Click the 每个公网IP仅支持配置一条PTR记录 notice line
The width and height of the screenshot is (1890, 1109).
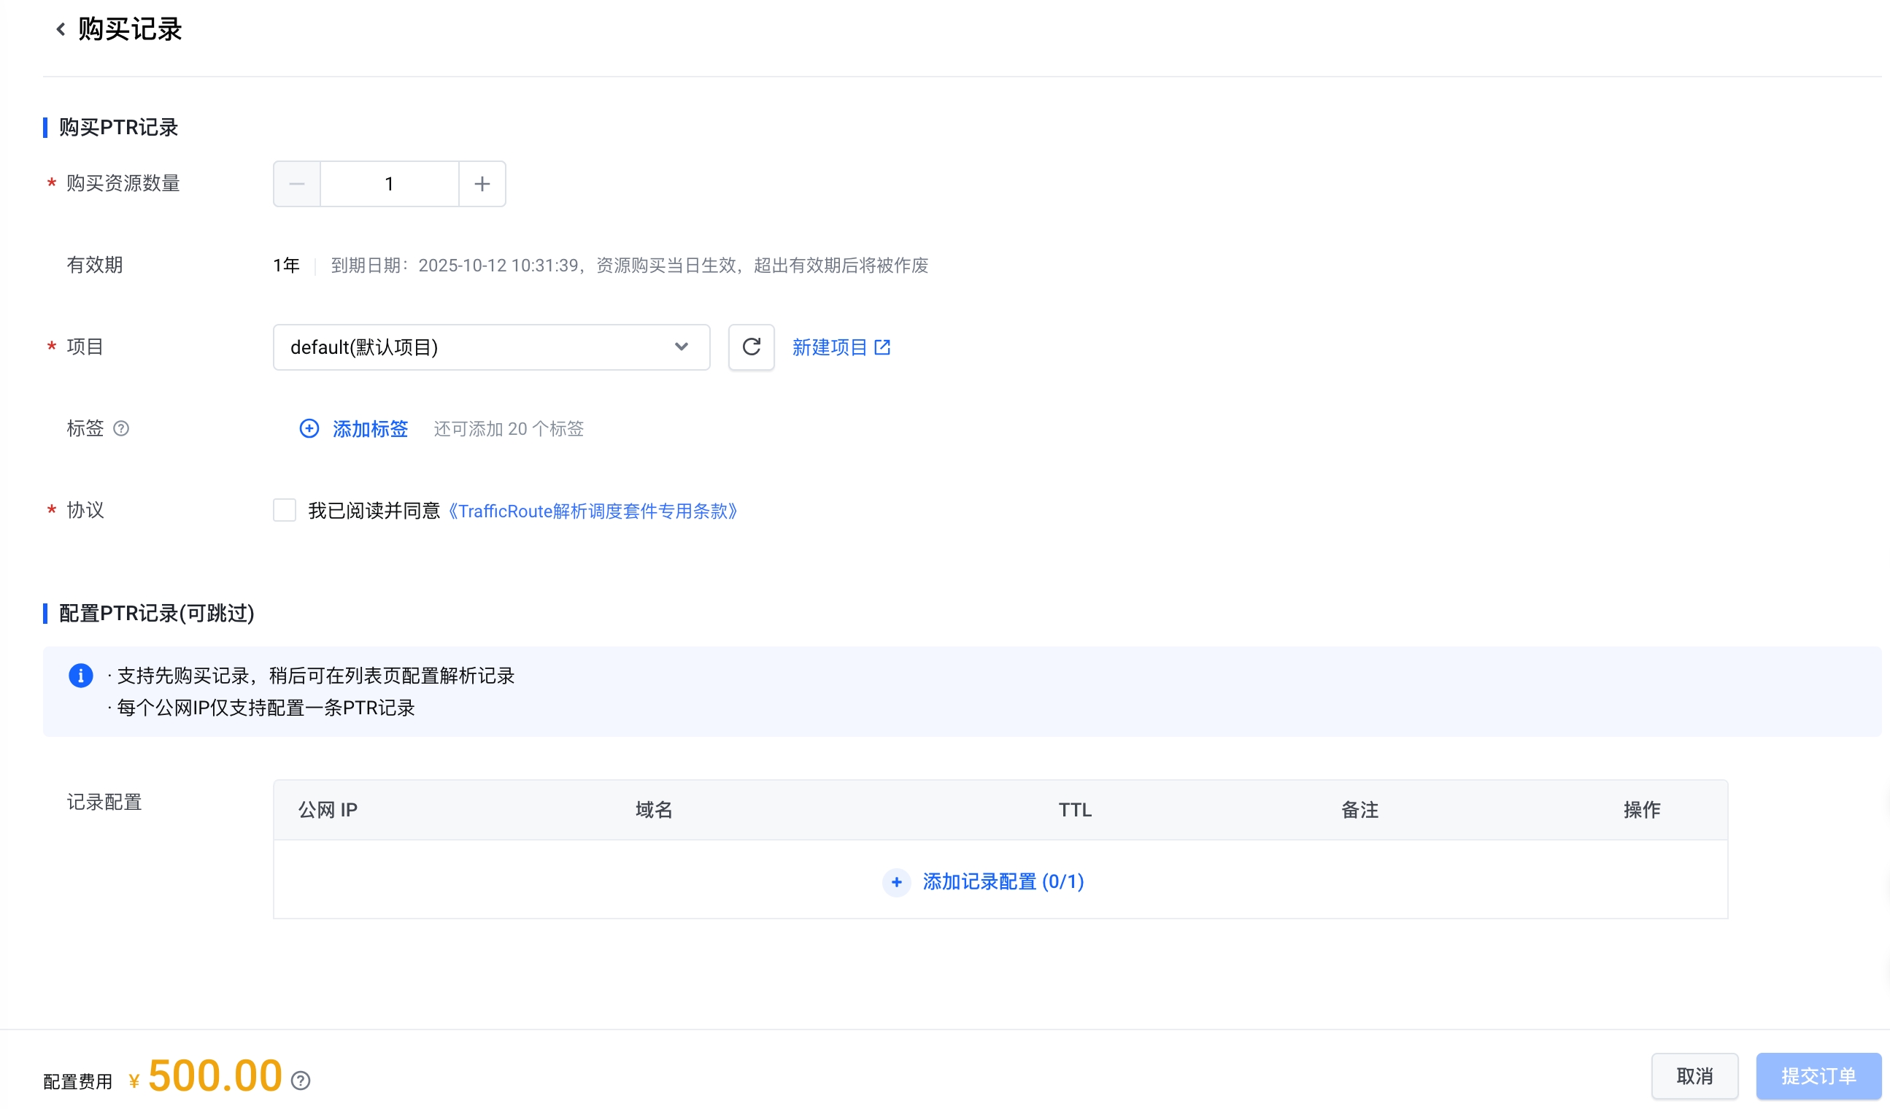point(266,708)
